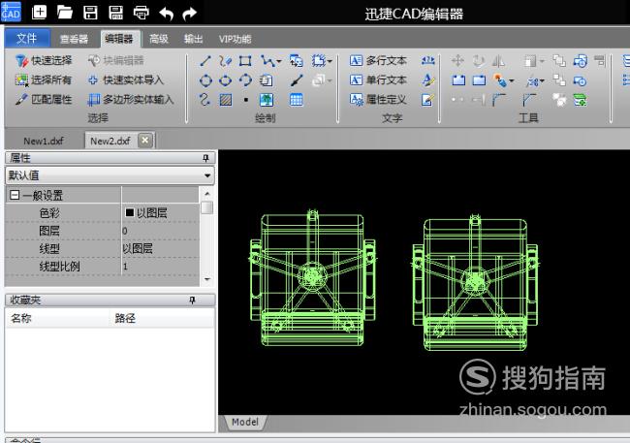Switch to the 编辑器 tab
The image size is (630, 443).
(x=119, y=39)
